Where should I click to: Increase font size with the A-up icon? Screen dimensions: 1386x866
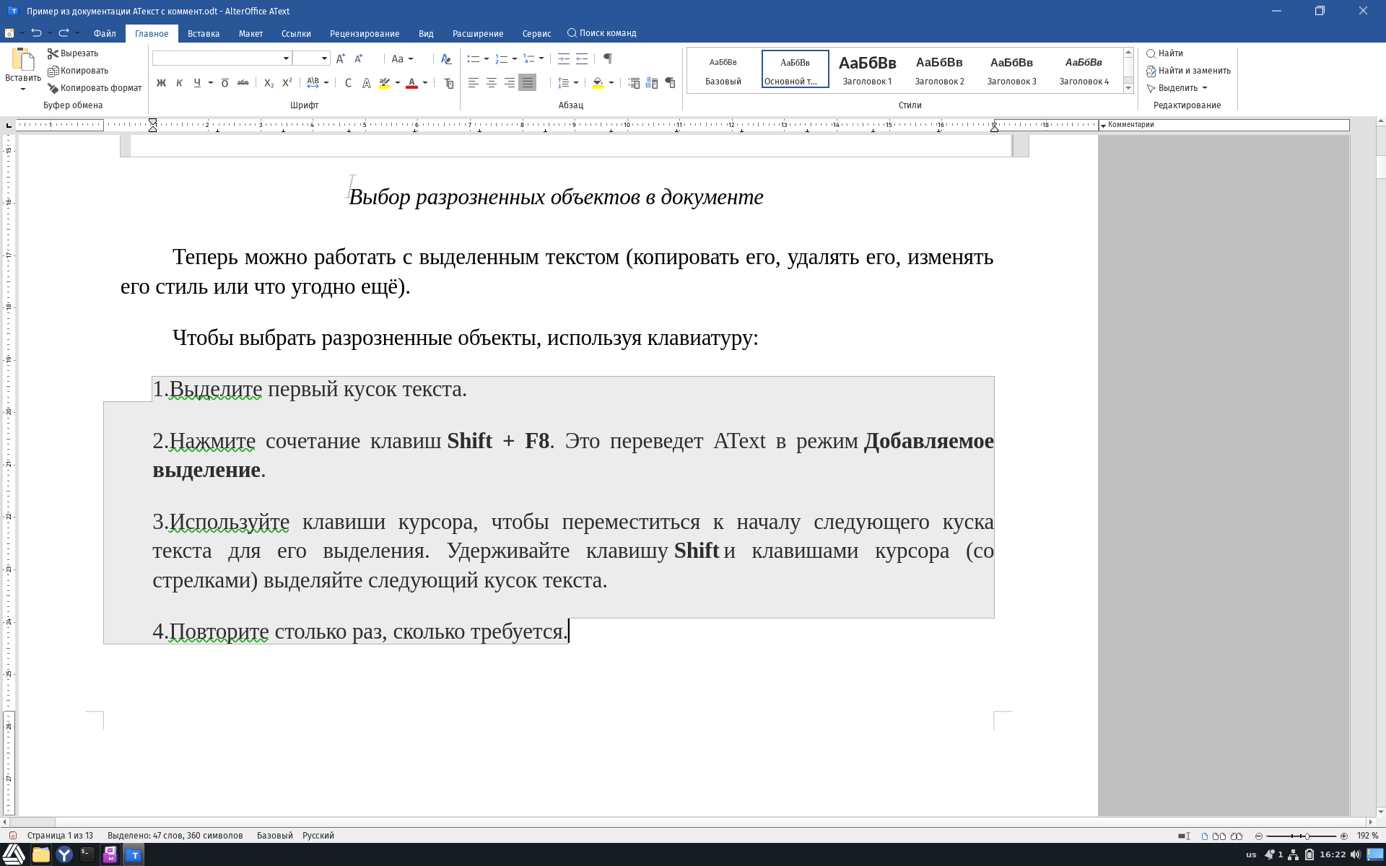341,58
